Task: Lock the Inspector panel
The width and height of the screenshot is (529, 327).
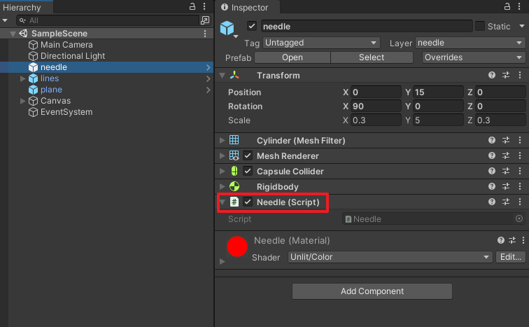Action: (507, 6)
